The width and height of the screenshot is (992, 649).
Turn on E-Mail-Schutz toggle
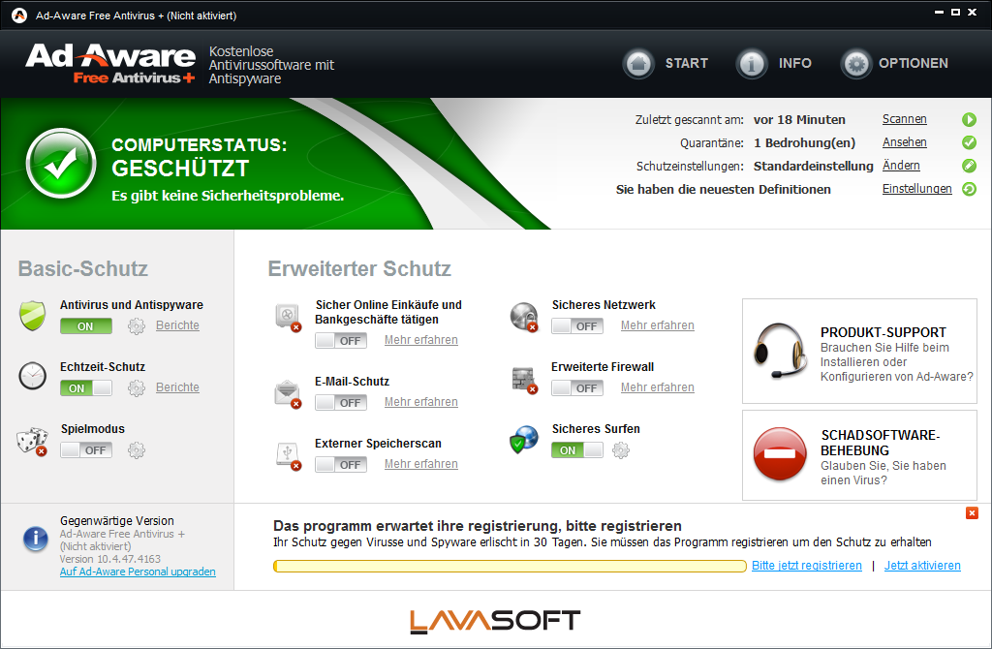(341, 403)
